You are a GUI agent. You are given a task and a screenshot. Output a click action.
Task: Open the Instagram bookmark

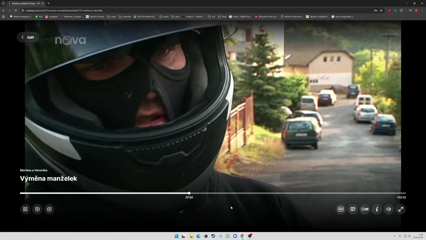tap(52, 16)
